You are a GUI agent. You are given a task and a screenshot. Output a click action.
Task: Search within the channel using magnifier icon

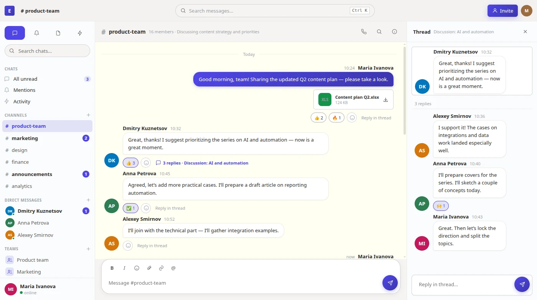point(379,32)
